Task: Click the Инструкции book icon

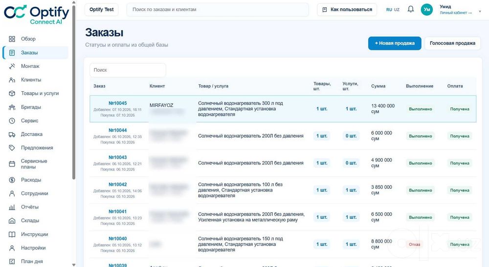Action: click(x=12, y=234)
